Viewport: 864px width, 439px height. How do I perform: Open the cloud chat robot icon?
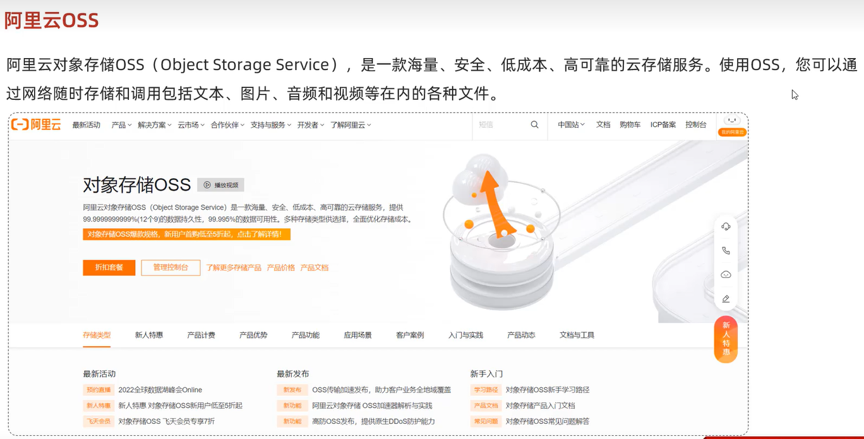pos(726,275)
